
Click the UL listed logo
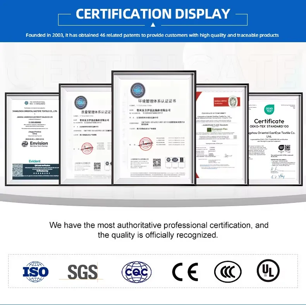(268, 271)
